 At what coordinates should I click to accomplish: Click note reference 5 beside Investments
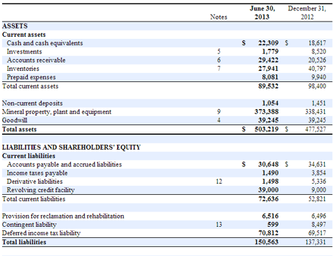click(218, 51)
